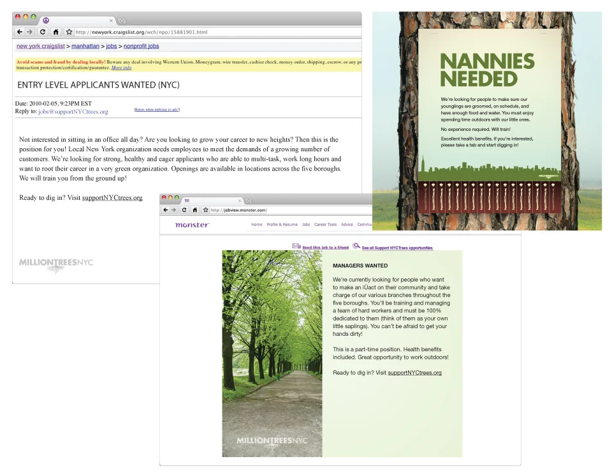
Task: Click the back arrow in Monster browser
Action: (166, 210)
